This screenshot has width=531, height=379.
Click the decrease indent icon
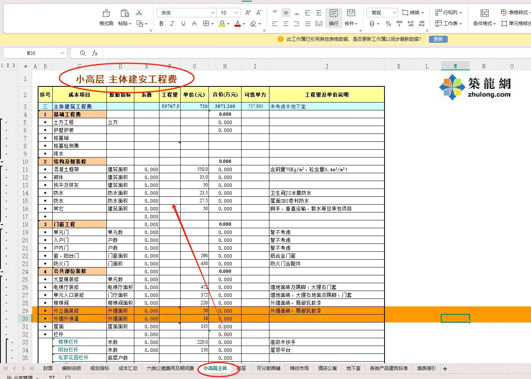coord(308,13)
